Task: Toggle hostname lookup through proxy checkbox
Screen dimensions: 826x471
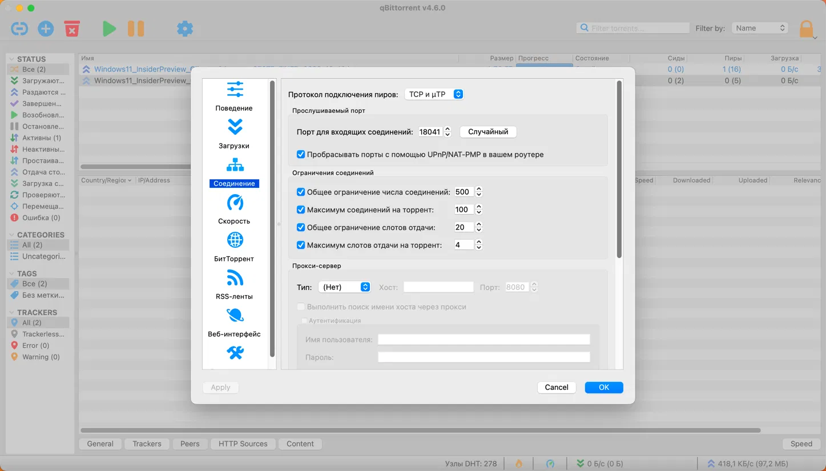Action: [301, 307]
